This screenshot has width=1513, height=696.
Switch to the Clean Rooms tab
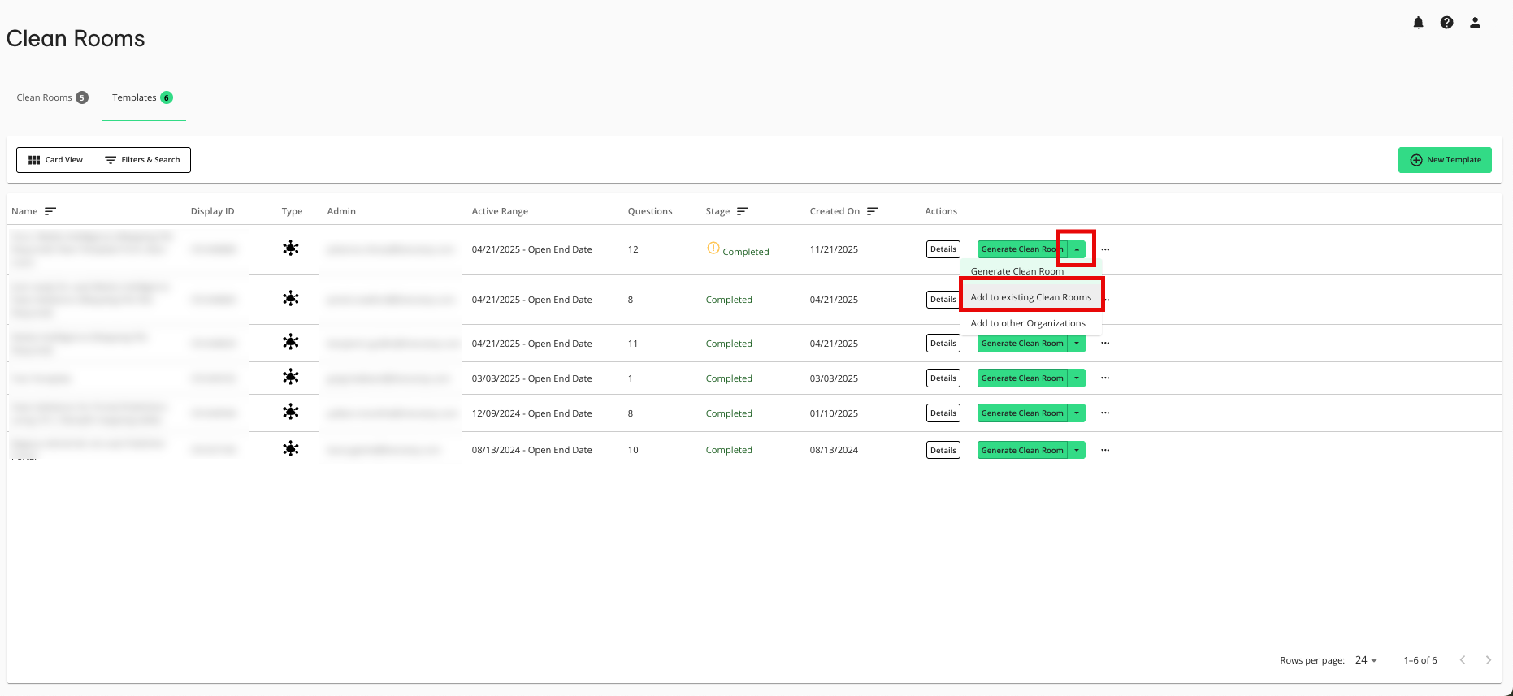52,97
